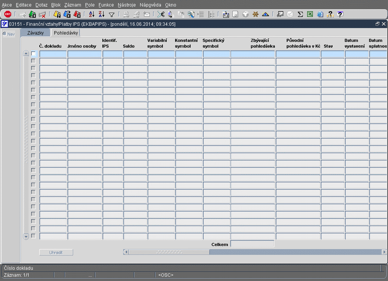Viewport: 388px width, 281px height.
Task: Click the Konstantní symbol column header
Action: 186,43
